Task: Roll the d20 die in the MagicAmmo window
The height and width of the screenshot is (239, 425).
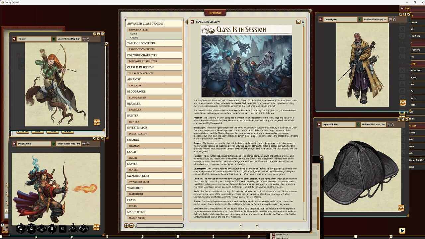Action: point(21,228)
